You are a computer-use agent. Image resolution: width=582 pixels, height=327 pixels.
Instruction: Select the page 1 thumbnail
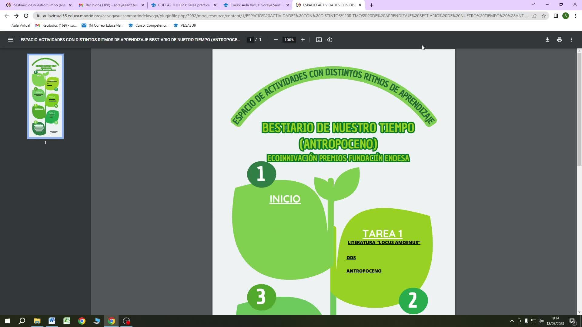45,96
